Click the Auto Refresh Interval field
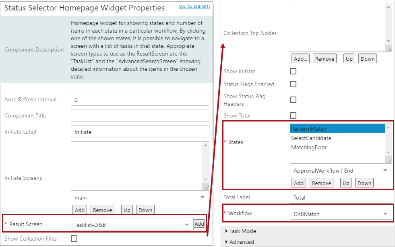 coord(140,99)
